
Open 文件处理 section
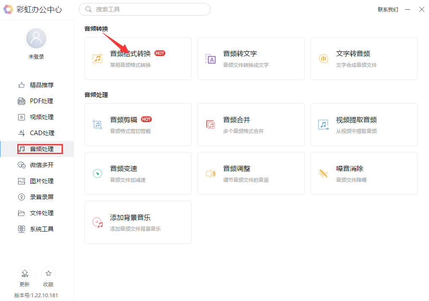pyautogui.click(x=37, y=213)
